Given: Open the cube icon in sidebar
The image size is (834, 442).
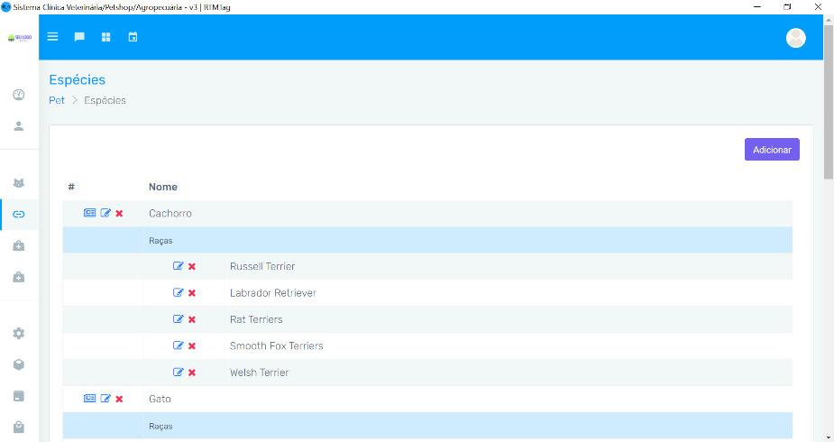Looking at the screenshot, I should [18, 364].
